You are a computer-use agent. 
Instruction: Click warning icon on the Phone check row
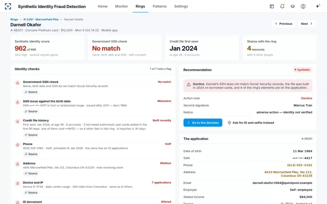[x=17, y=145]
